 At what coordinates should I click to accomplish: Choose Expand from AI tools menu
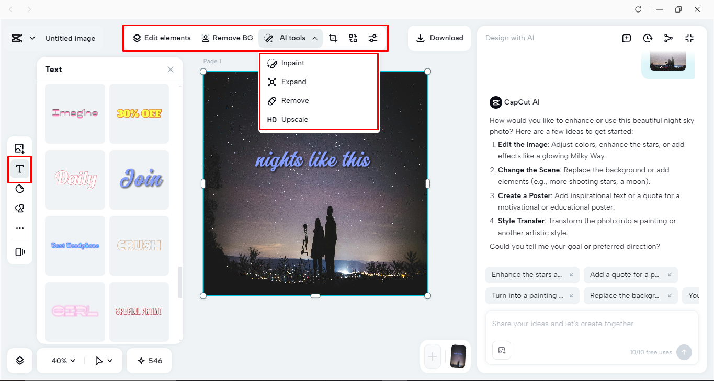[x=319, y=82]
